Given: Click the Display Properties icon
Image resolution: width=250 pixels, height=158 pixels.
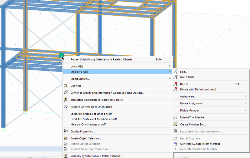Looking at the screenshot, I should coord(66,131).
